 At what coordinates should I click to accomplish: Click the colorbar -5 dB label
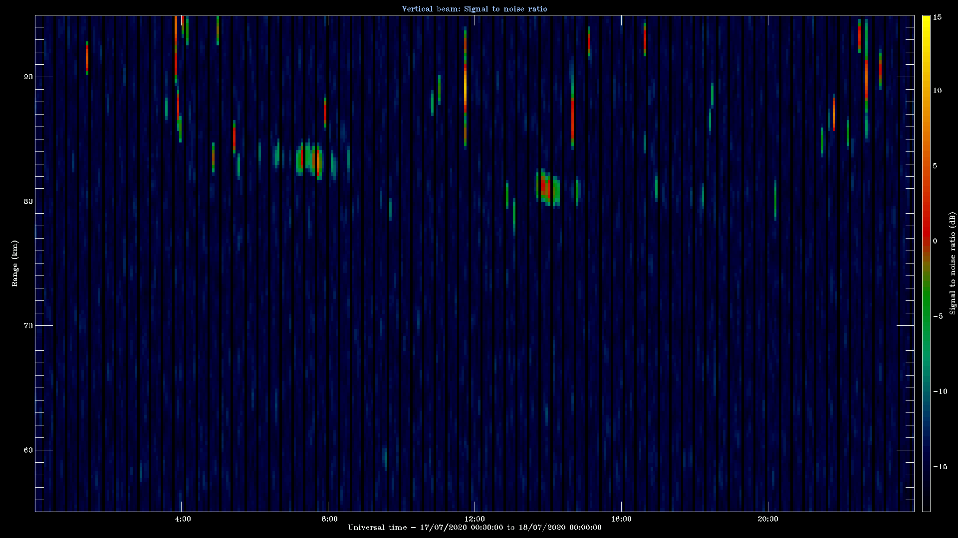click(x=938, y=316)
